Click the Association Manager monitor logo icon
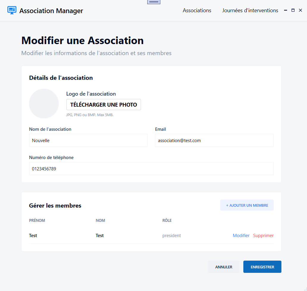307x291 pixels. pos(12,10)
